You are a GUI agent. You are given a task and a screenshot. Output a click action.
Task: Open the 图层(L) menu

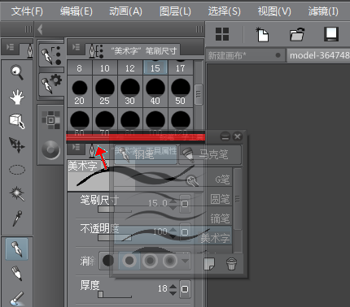175,11
